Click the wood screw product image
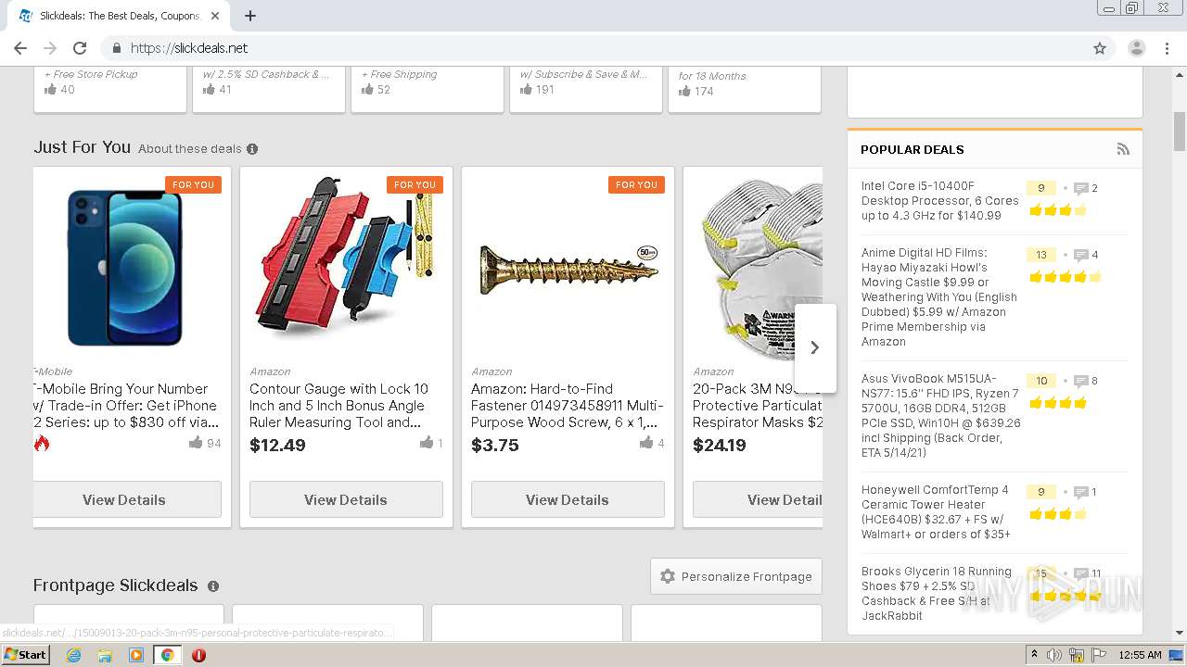The height and width of the screenshot is (667, 1187). [568, 270]
